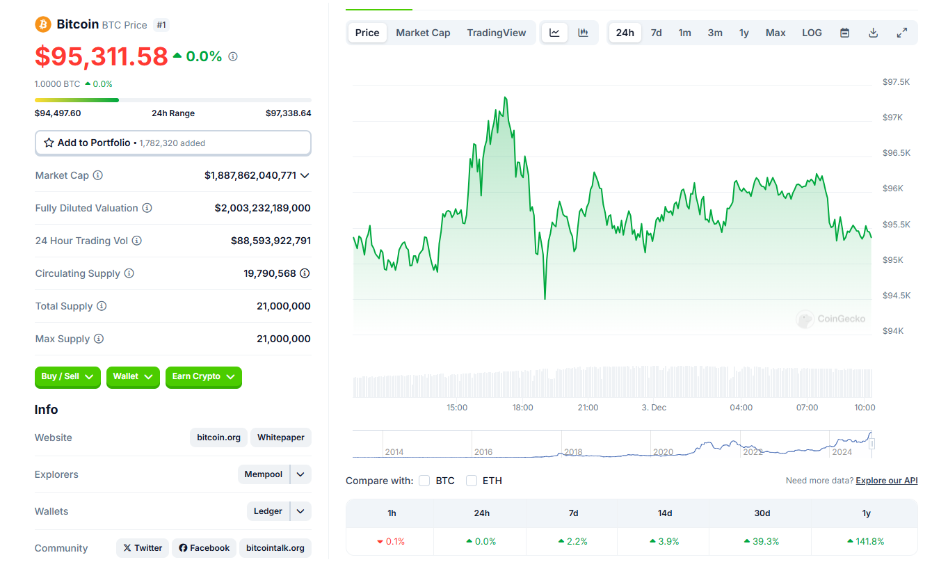Click the 7d 2.2% cell
This screenshot has width=932, height=562.
click(572, 541)
